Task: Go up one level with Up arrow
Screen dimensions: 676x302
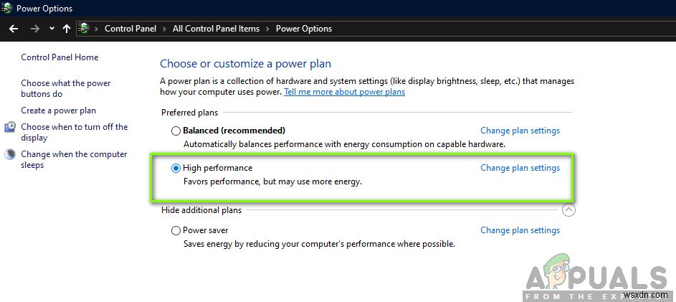Action: (x=67, y=29)
